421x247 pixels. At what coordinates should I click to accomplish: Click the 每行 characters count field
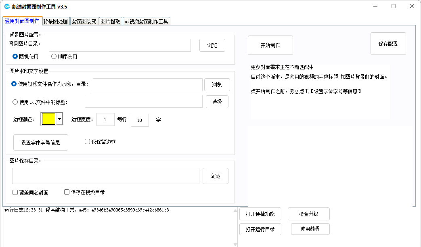click(140, 120)
